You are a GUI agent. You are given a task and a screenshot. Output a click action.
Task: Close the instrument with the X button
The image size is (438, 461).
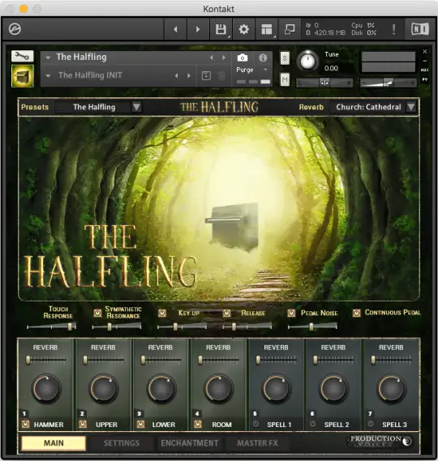tap(425, 52)
